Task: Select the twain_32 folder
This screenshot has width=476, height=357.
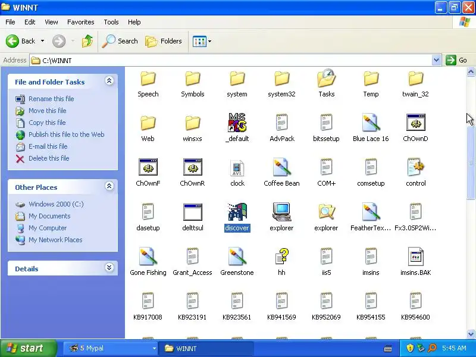Action: point(415,84)
